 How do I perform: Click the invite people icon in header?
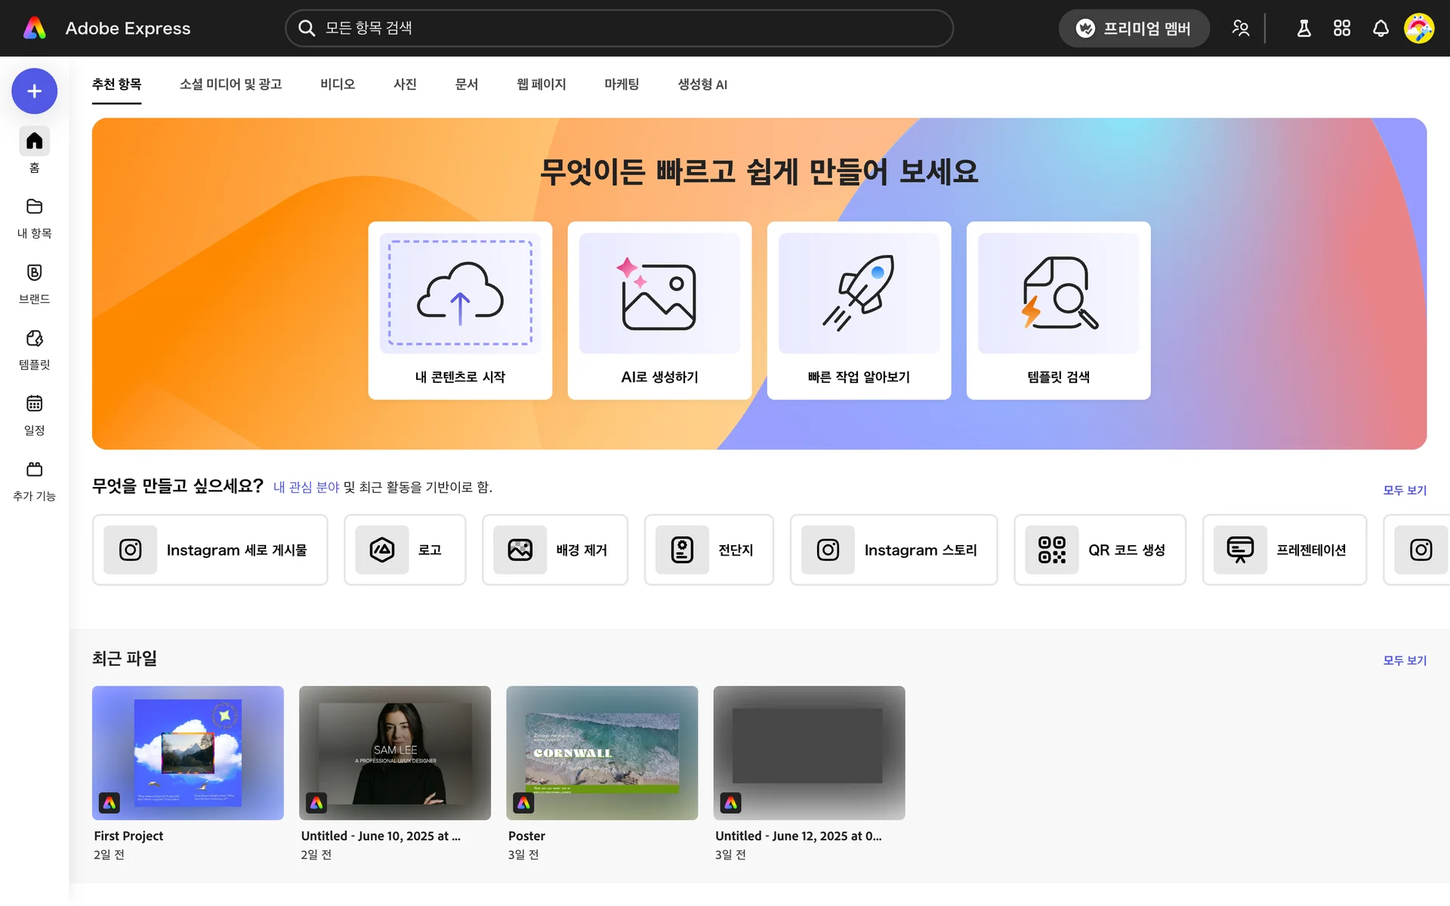pyautogui.click(x=1240, y=29)
